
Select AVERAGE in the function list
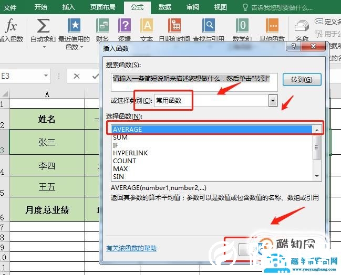point(212,129)
